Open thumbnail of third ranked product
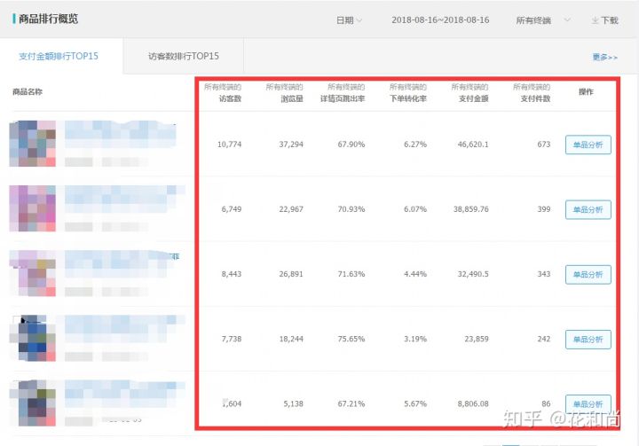Viewport: 639px width, 446px height. tap(33, 273)
